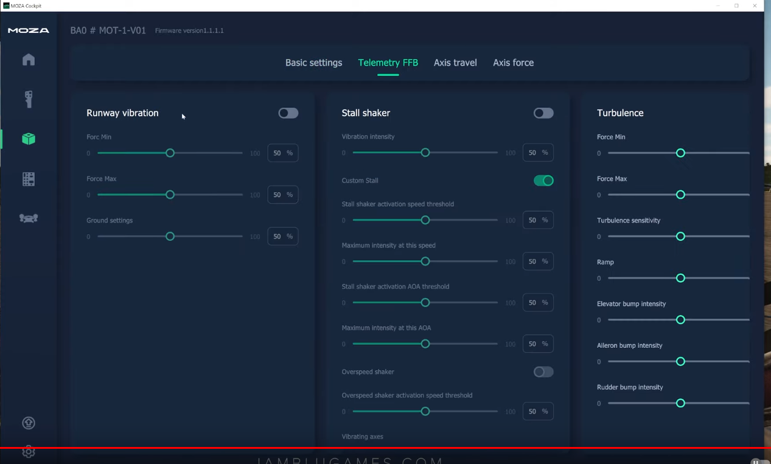
Task: Open the settings gear at sidebar bottom
Action: pyautogui.click(x=28, y=452)
